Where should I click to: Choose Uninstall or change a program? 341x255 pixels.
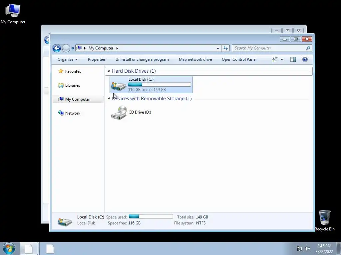point(142,59)
